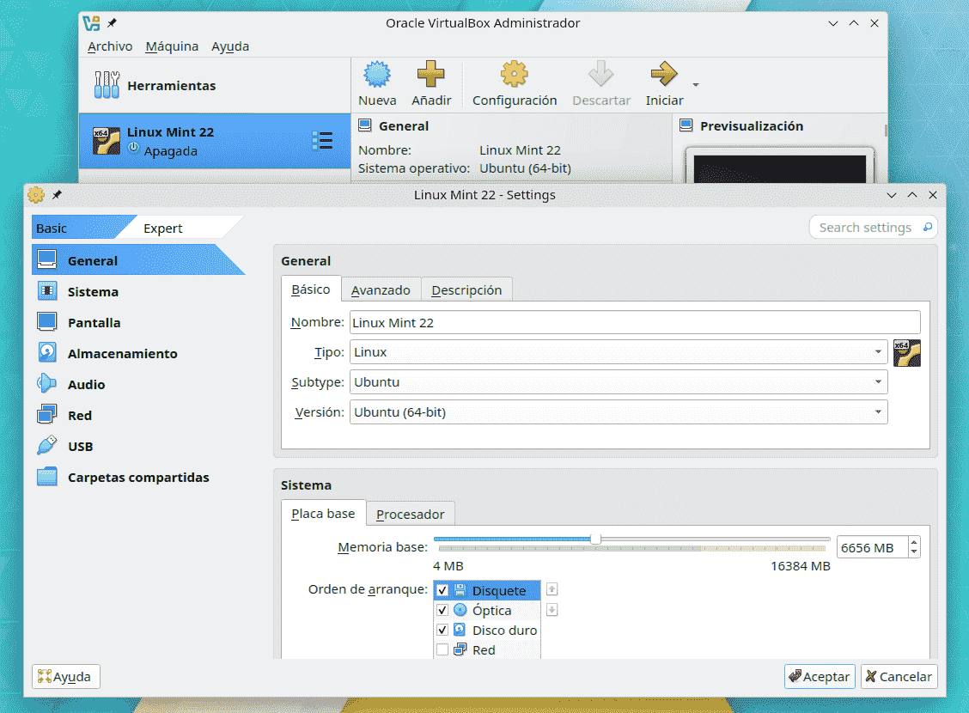Enable Red boot device checkbox
This screenshot has width=969, height=713.
[x=442, y=650]
